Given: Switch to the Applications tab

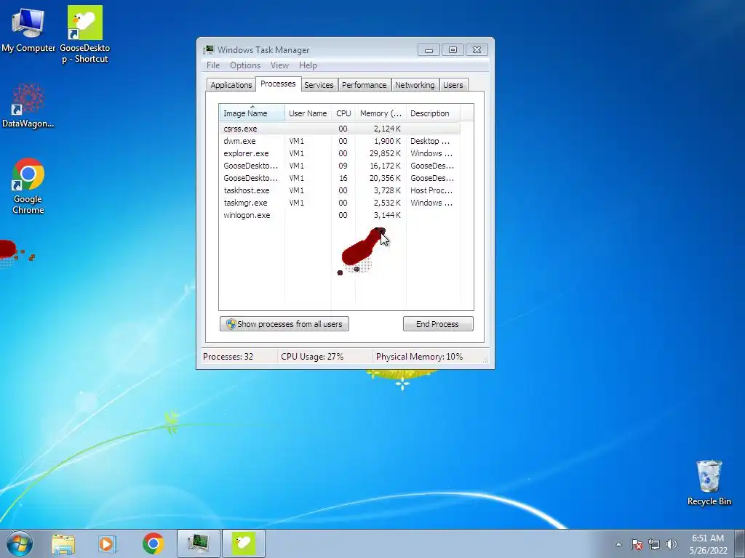Looking at the screenshot, I should 231,85.
